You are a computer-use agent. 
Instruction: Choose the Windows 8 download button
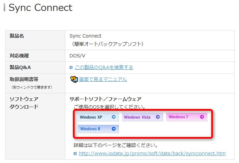pos(98,129)
